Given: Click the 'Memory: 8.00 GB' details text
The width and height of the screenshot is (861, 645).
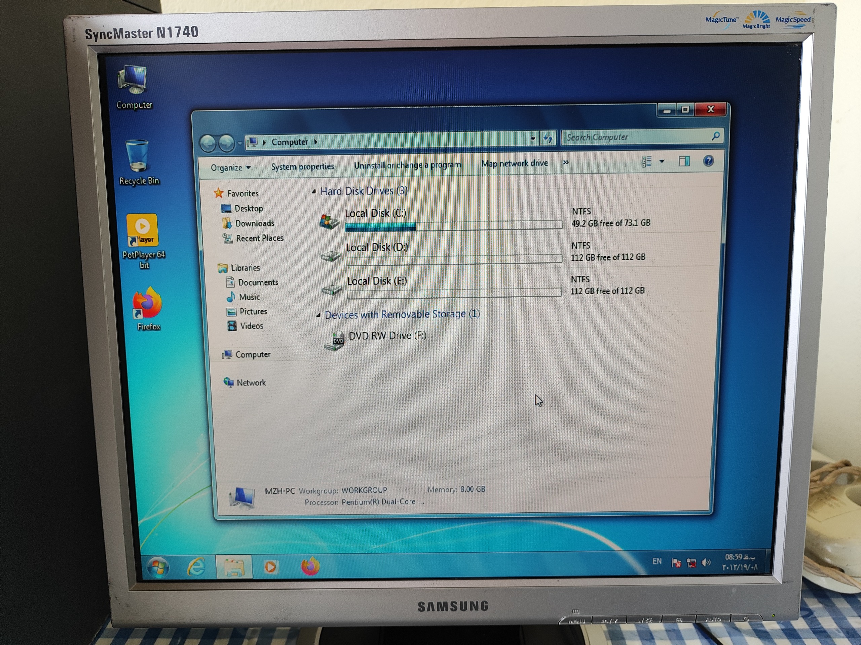Looking at the screenshot, I should click(x=456, y=489).
